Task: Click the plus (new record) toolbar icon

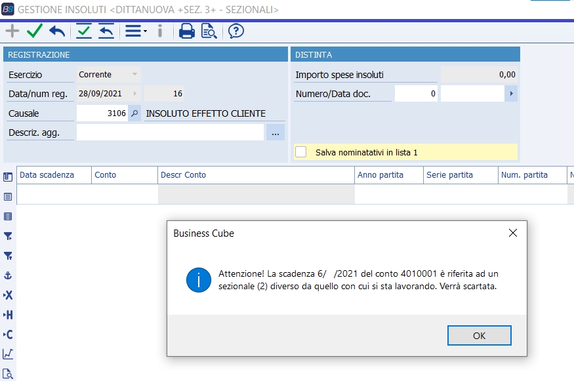Action: pos(12,31)
